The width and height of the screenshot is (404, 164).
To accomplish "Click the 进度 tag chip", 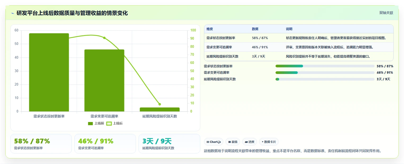I will 249,142.
